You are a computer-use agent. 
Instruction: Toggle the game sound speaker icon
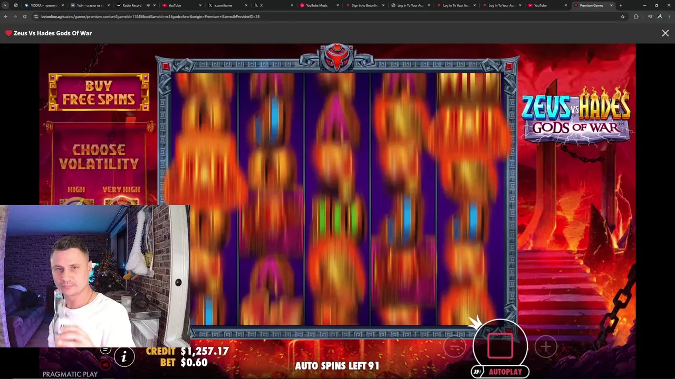click(105, 365)
